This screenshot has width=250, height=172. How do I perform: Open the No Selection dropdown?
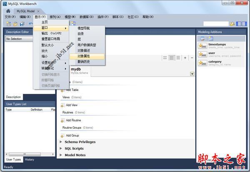click(19, 39)
